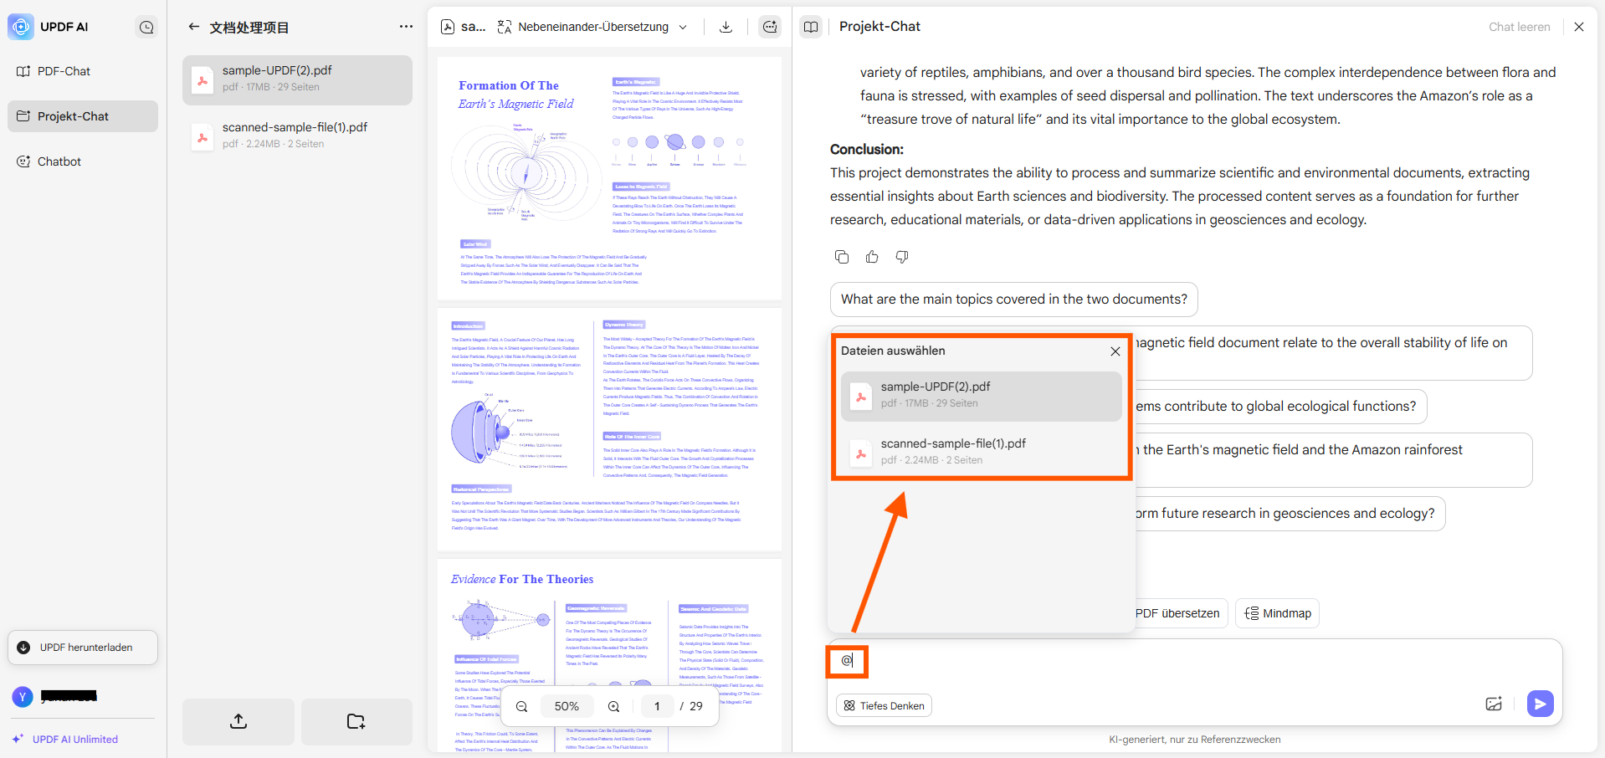This screenshot has width=1605, height=758.
Task: Zoom out the PDF preview
Action: (x=521, y=707)
